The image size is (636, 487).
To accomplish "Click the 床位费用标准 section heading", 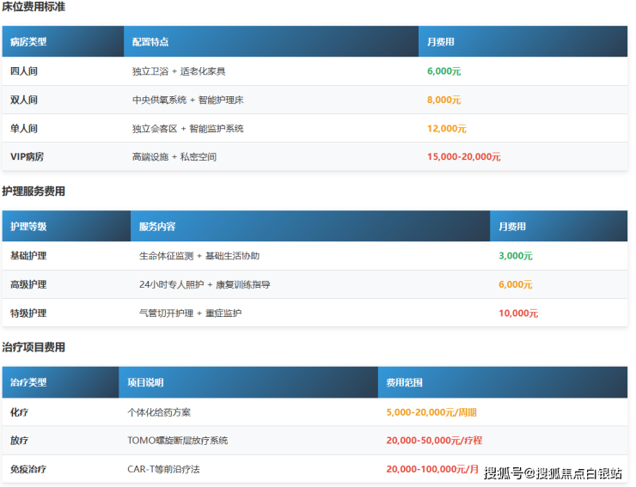I will point(34,8).
